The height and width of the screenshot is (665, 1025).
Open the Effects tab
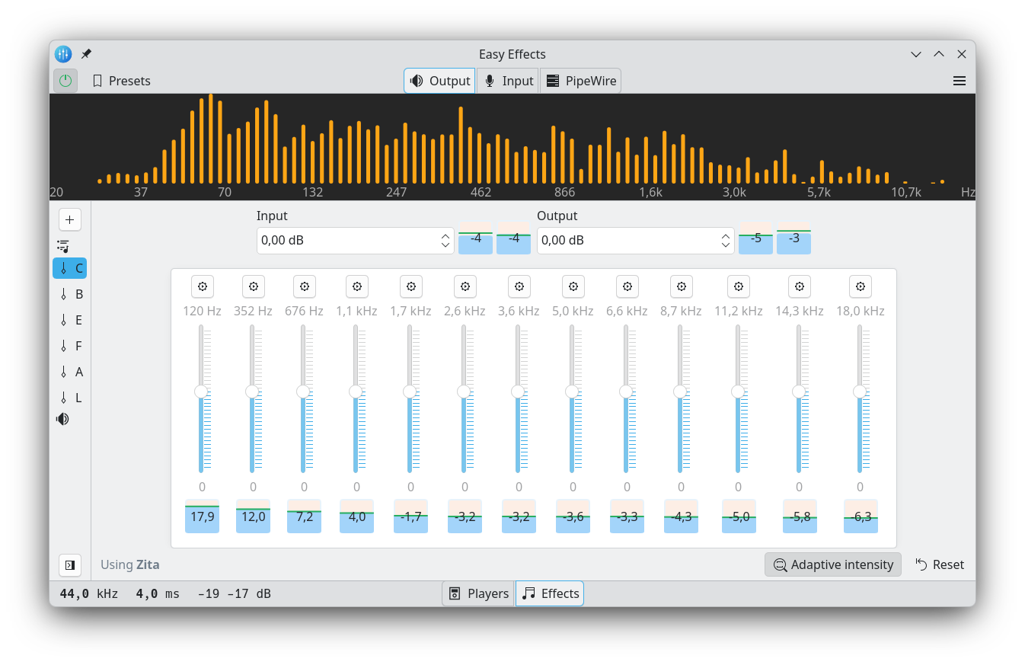pos(550,593)
